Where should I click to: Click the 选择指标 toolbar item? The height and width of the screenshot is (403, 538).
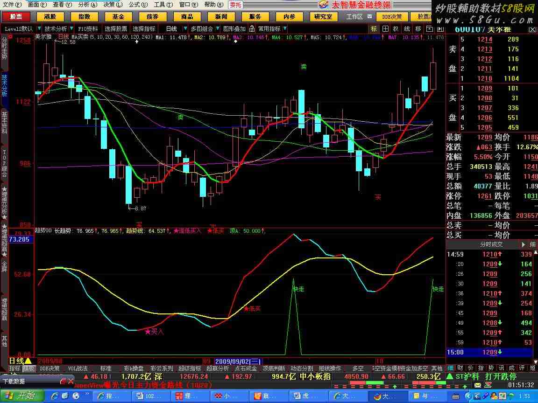point(144,29)
